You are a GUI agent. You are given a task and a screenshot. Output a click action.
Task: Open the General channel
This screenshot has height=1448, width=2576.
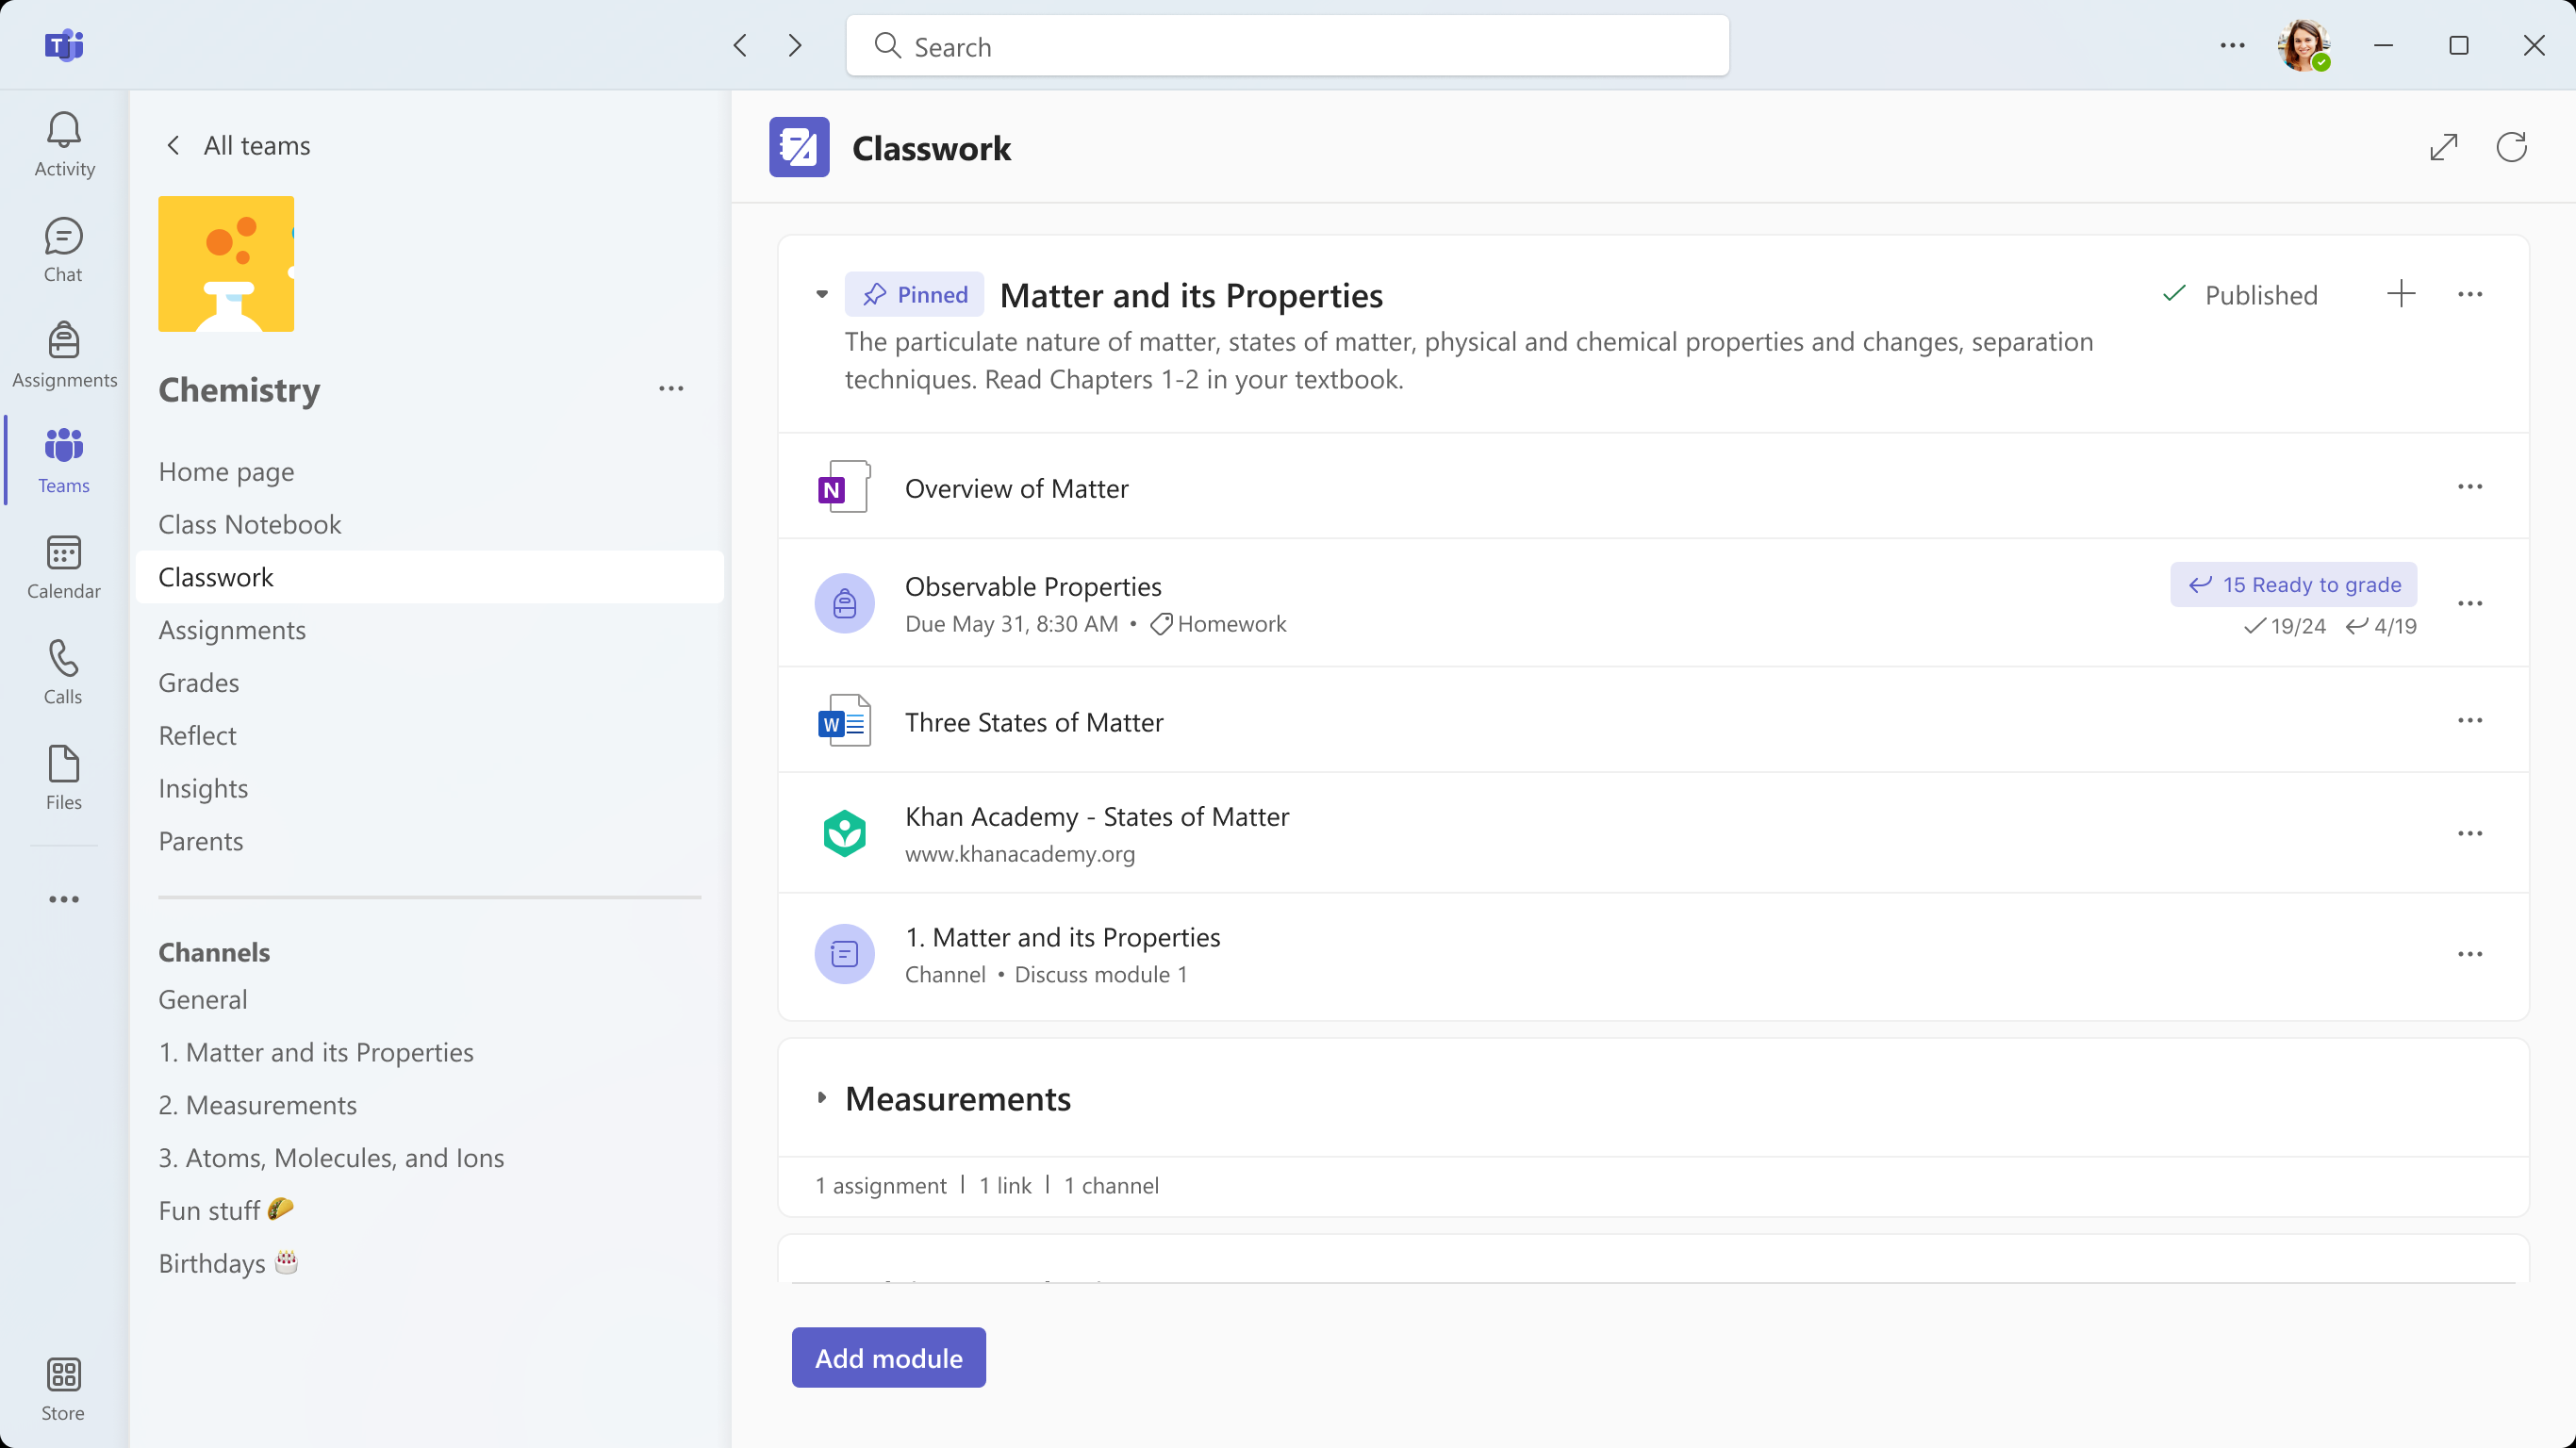[x=202, y=998]
